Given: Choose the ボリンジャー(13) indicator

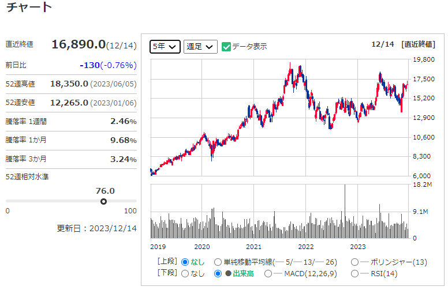Looking at the screenshot, I should [x=354, y=262].
